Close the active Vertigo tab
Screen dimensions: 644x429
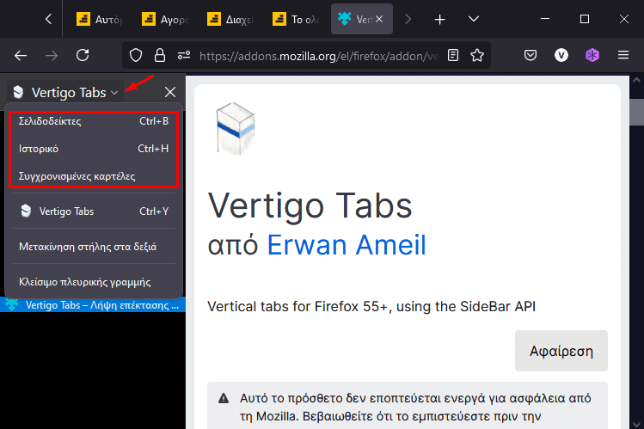(x=379, y=19)
